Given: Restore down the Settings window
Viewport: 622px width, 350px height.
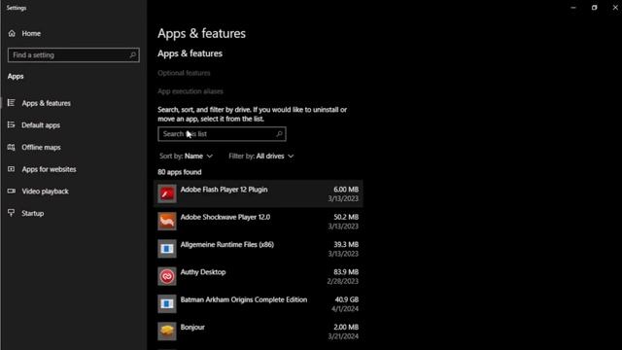Looking at the screenshot, I should (x=594, y=8).
